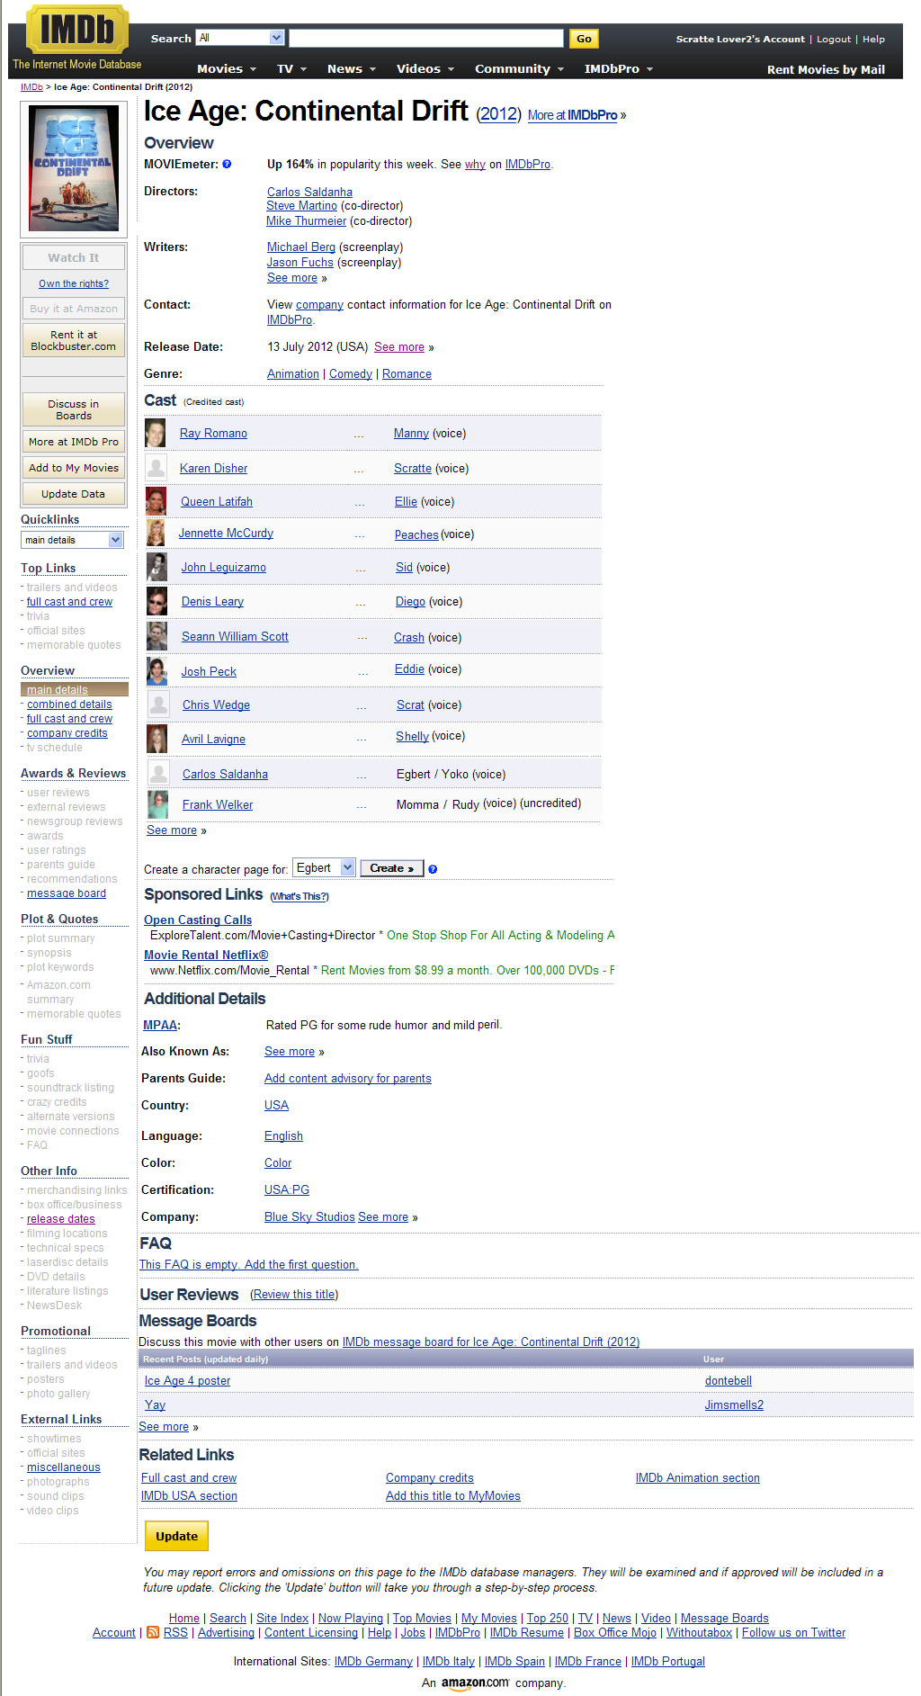Expand the TV navigation menu

(x=292, y=69)
